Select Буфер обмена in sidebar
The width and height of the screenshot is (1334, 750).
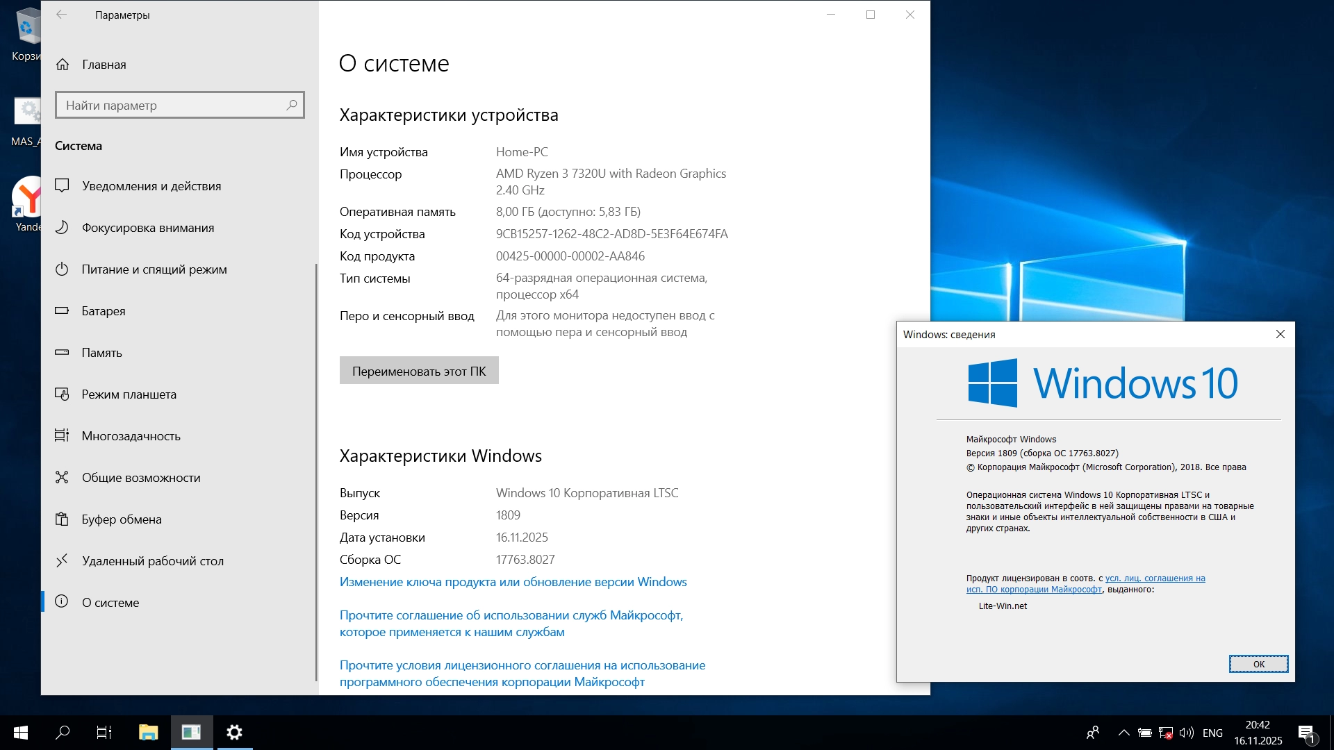121,519
